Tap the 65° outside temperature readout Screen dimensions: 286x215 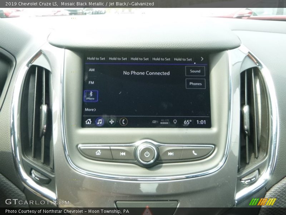coord(187,122)
